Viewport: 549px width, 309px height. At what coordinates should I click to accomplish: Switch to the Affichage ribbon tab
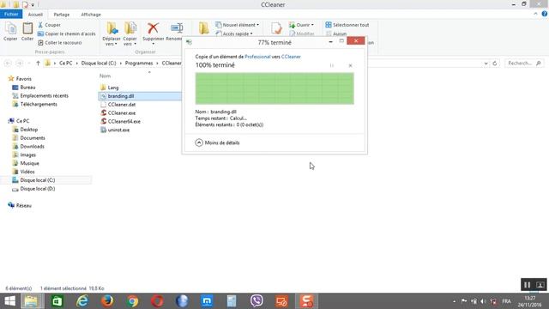(91, 15)
